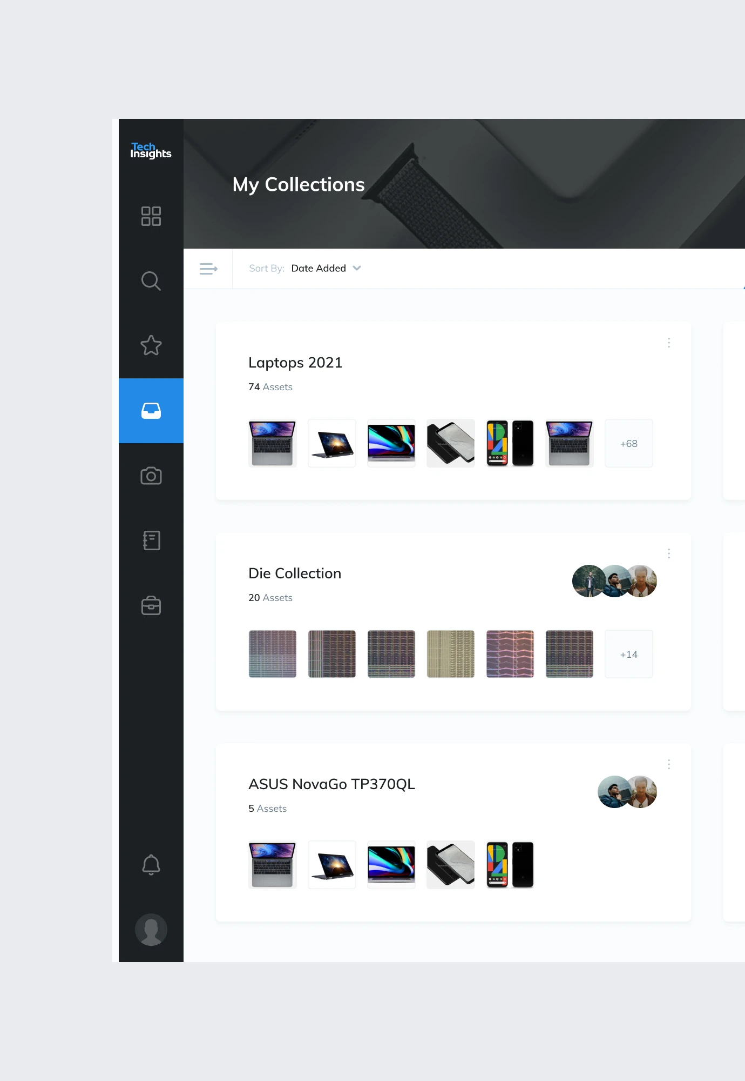Click the TechInsights logo
This screenshot has width=745, height=1081.
pyautogui.click(x=151, y=151)
